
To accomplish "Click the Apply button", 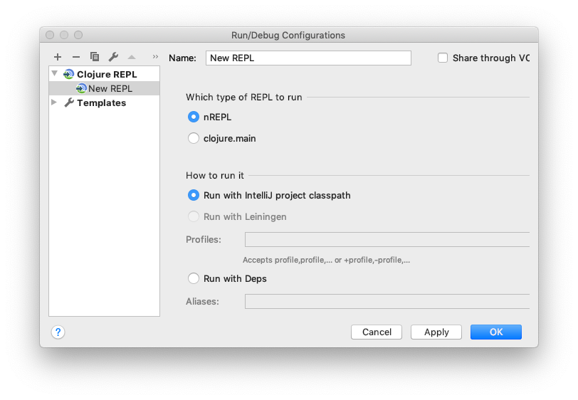I will point(436,332).
